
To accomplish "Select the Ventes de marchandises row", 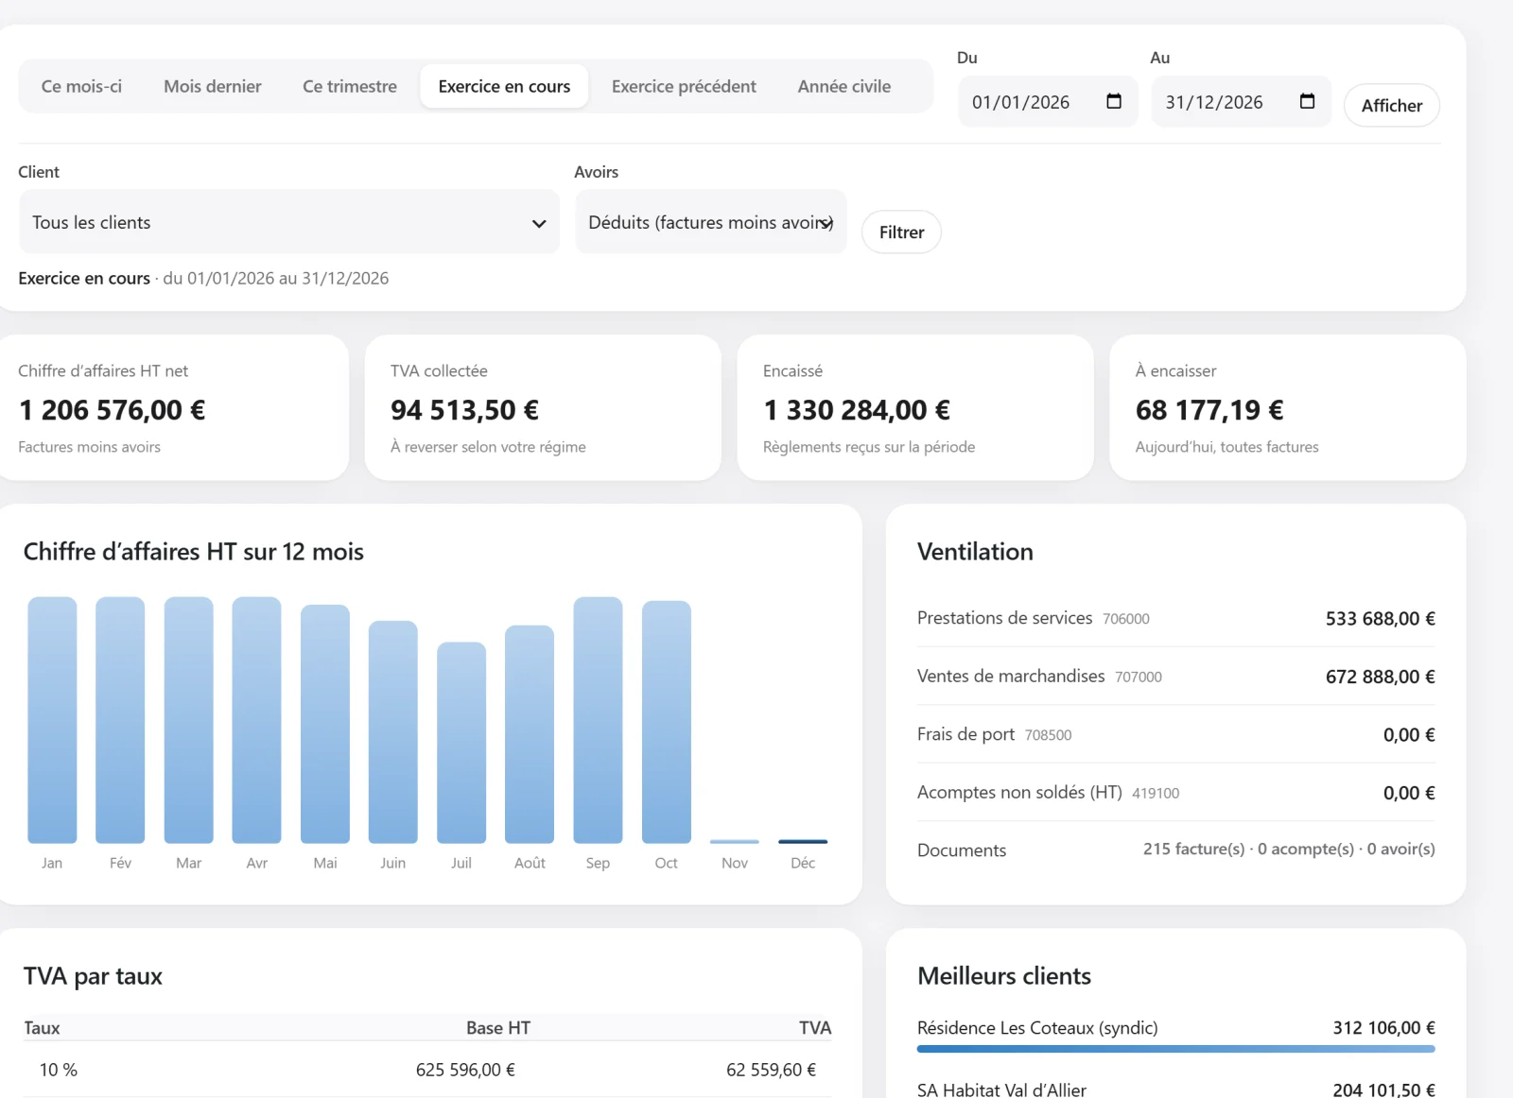I will (x=1175, y=677).
